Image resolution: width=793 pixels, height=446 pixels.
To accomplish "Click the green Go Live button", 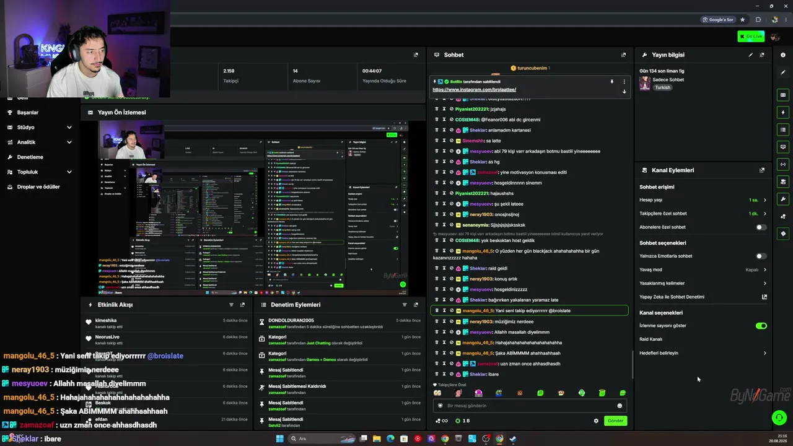I will (x=751, y=37).
